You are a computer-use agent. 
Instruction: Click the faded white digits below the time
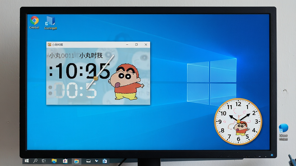[73, 91]
